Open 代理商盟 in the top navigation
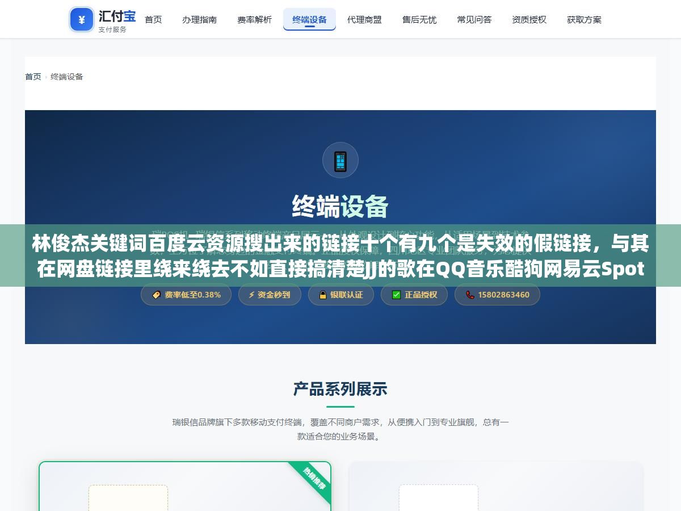 (364, 19)
